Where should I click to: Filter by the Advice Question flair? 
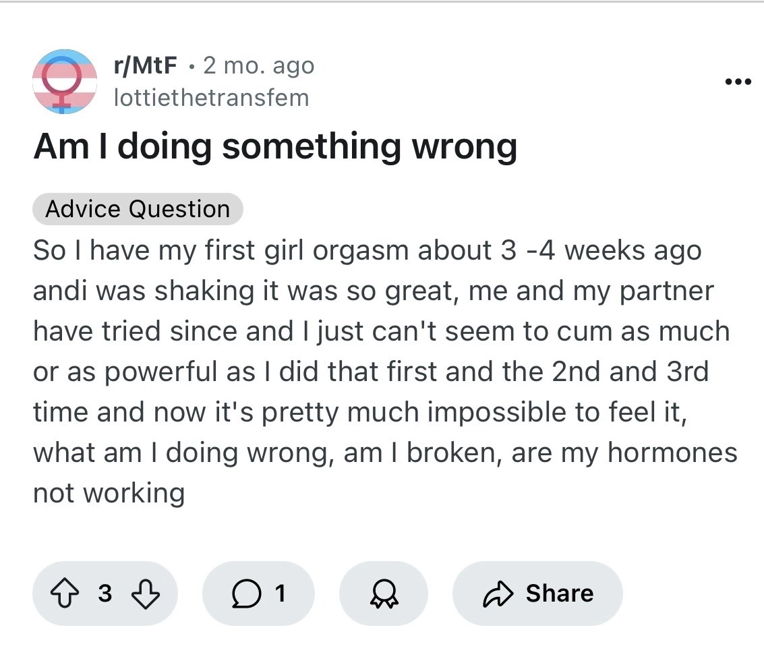point(138,209)
